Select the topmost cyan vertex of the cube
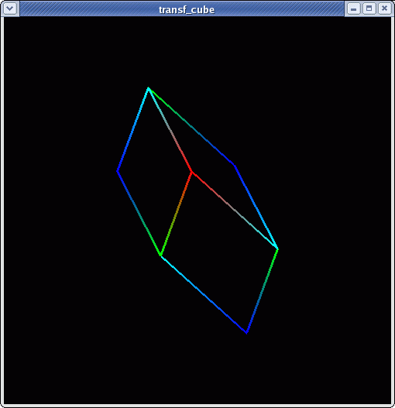This screenshot has height=408, width=395. click(148, 88)
